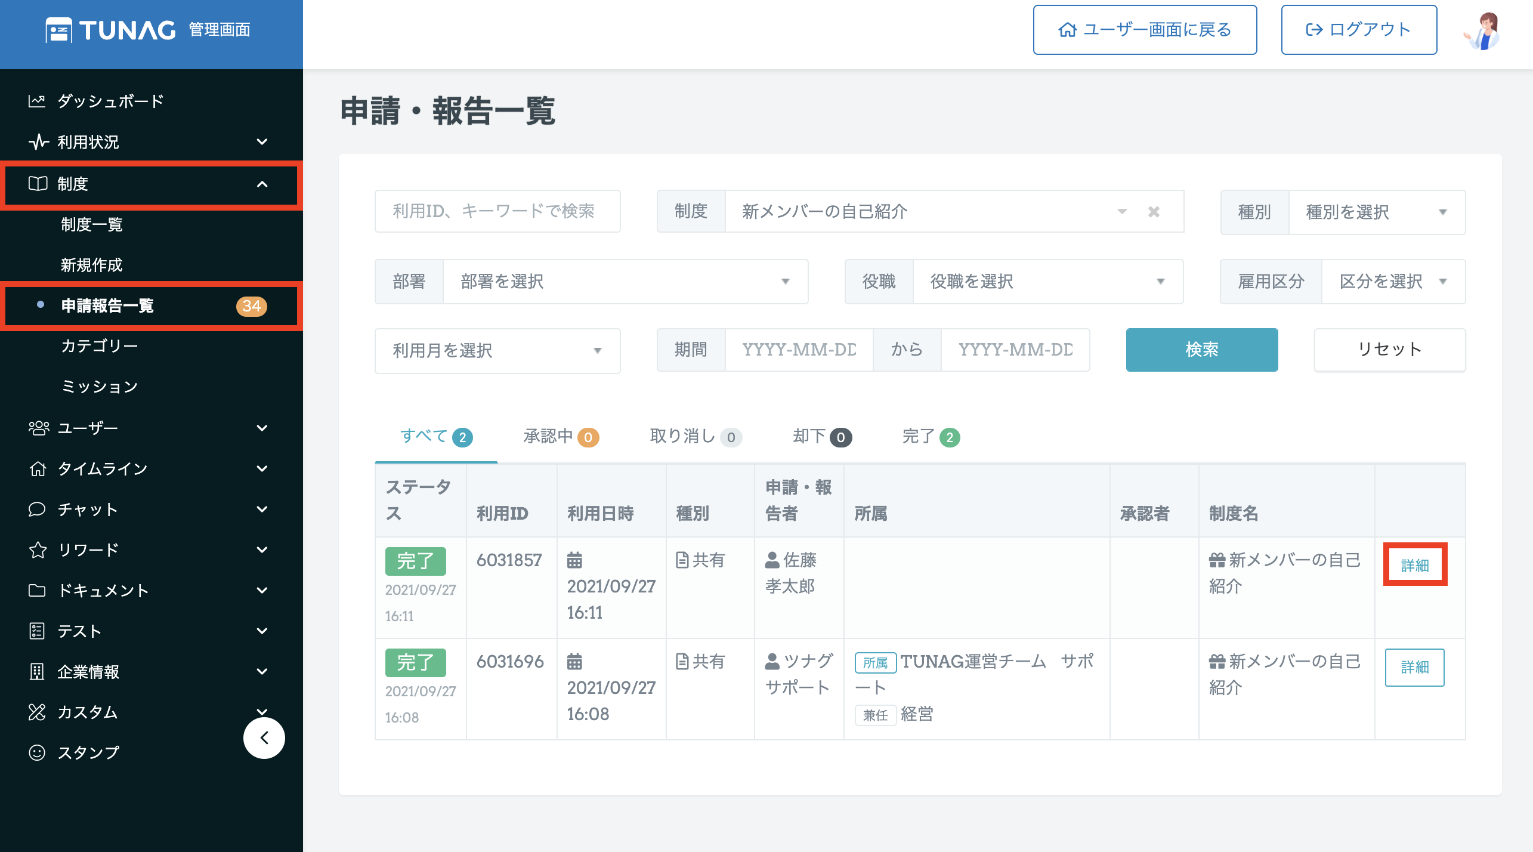This screenshot has height=852, width=1533.
Task: Click the ログアウト button
Action: (x=1359, y=30)
